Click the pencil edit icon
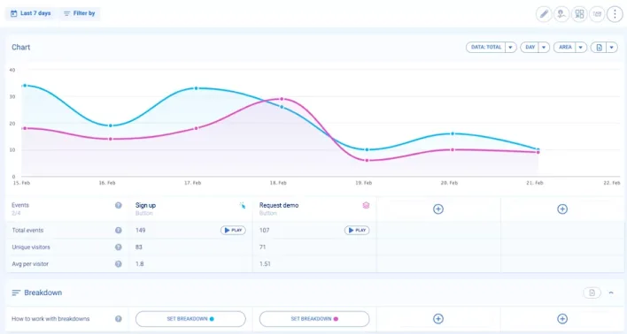The height and width of the screenshot is (334, 627). point(544,14)
